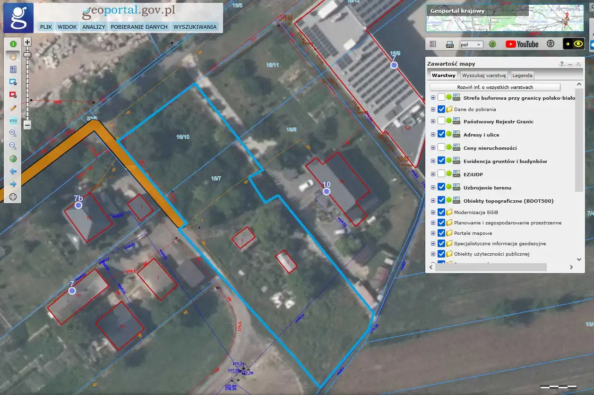This screenshot has width=594, height=395.
Task: Click the magnifier zoom-in tool
Action: [13, 133]
